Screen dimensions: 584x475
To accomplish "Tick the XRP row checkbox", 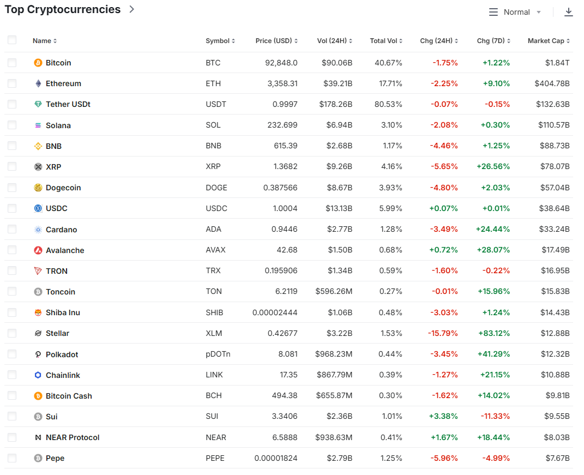I will pos(12,167).
